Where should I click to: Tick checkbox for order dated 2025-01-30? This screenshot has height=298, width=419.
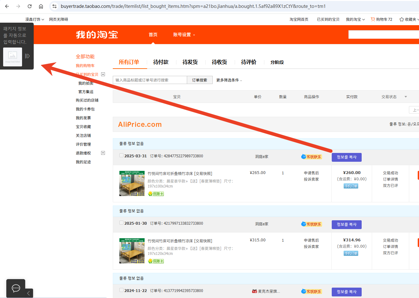coord(121,223)
